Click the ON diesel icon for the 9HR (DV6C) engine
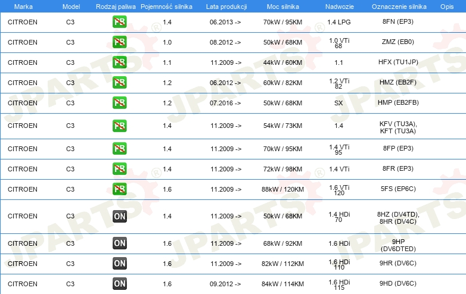 [120, 264]
